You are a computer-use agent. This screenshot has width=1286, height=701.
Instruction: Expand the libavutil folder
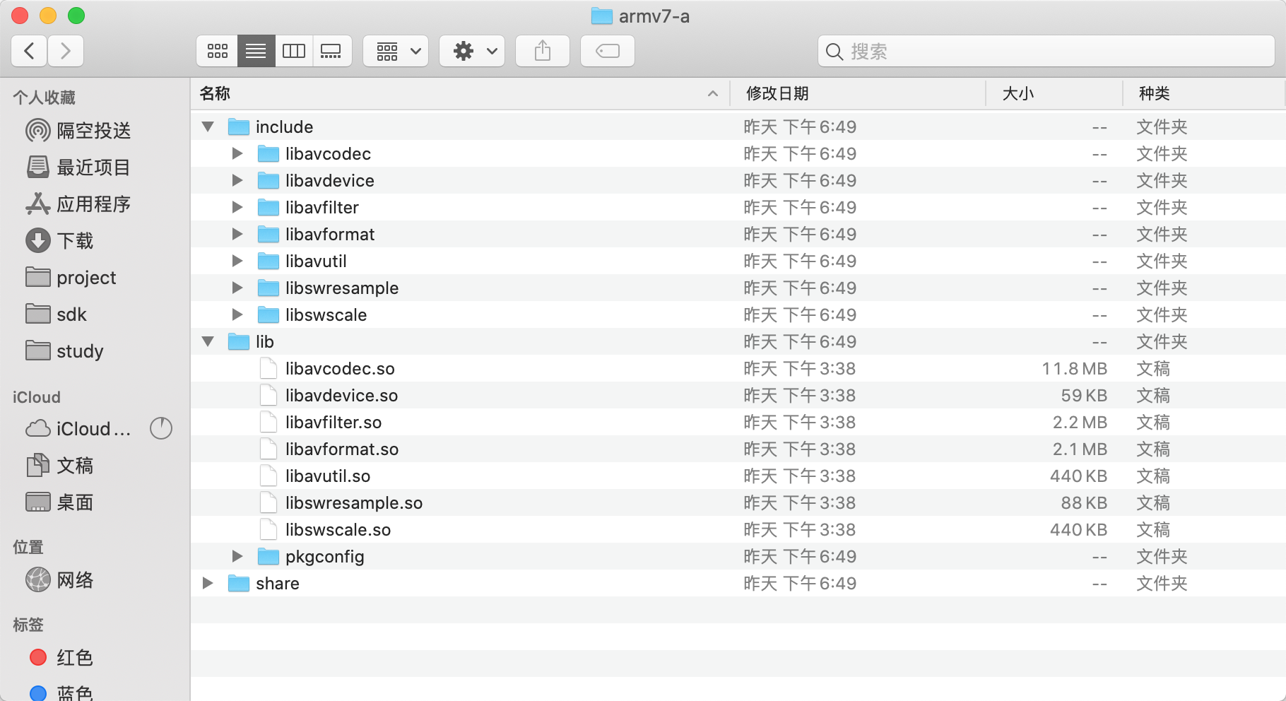tap(237, 261)
